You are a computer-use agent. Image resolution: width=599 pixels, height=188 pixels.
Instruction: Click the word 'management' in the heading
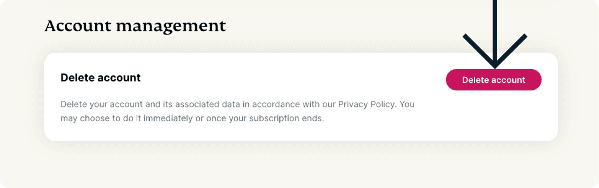coord(171,27)
